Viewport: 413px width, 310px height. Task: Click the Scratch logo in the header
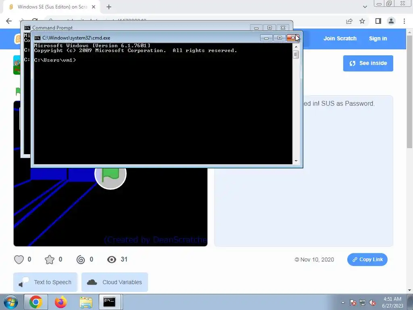click(x=17, y=39)
